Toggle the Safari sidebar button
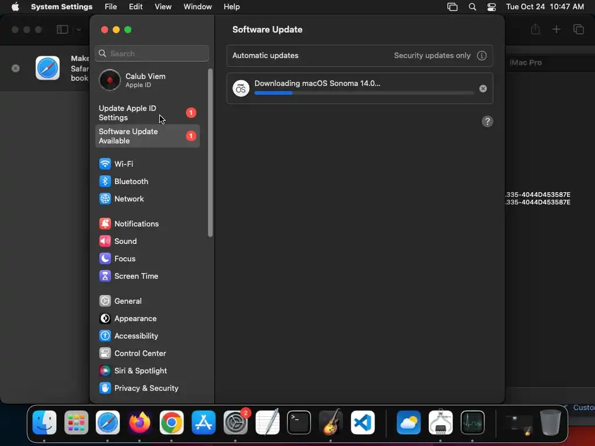 point(62,30)
